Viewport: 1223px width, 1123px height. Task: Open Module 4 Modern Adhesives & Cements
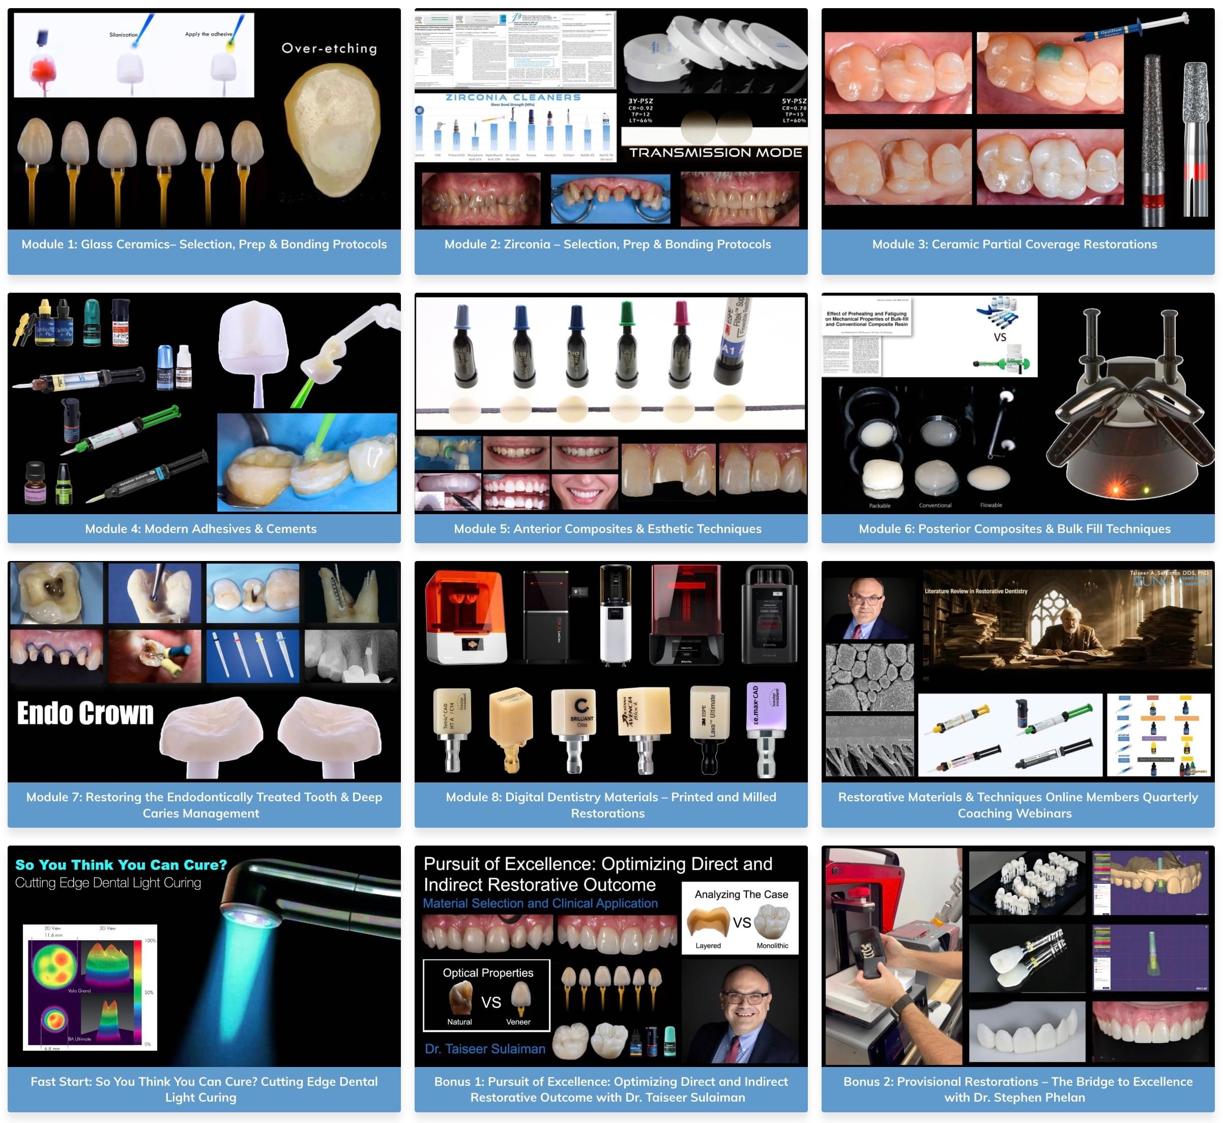(201, 529)
